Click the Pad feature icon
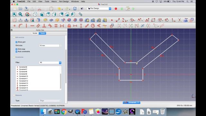206x116 pixels. [x=45, y=20]
